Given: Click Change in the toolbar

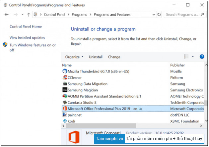Looking at the screenshot, I should tap(114, 57).
